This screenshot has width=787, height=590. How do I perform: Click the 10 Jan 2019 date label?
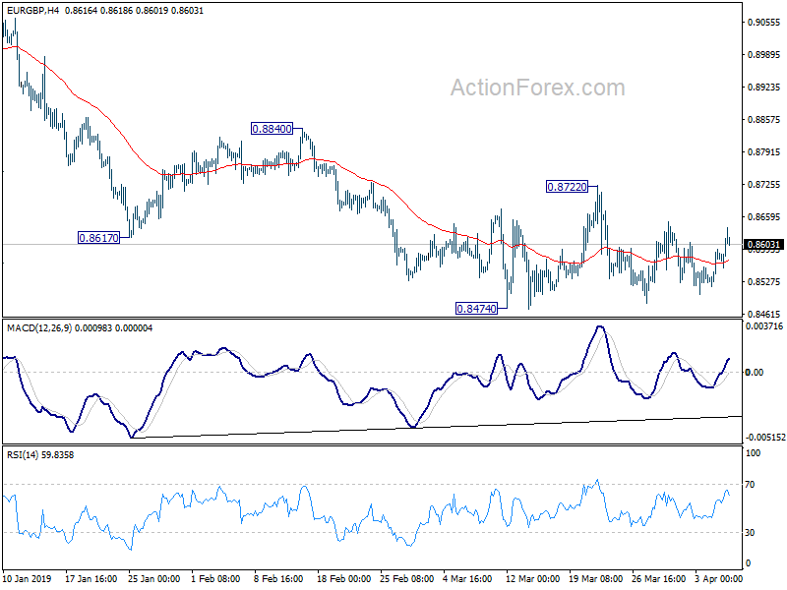click(x=28, y=579)
